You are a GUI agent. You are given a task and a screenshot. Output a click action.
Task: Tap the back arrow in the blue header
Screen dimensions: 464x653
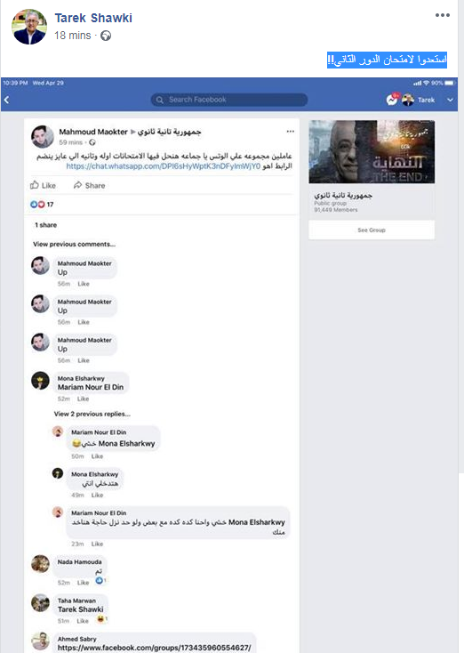[6, 100]
